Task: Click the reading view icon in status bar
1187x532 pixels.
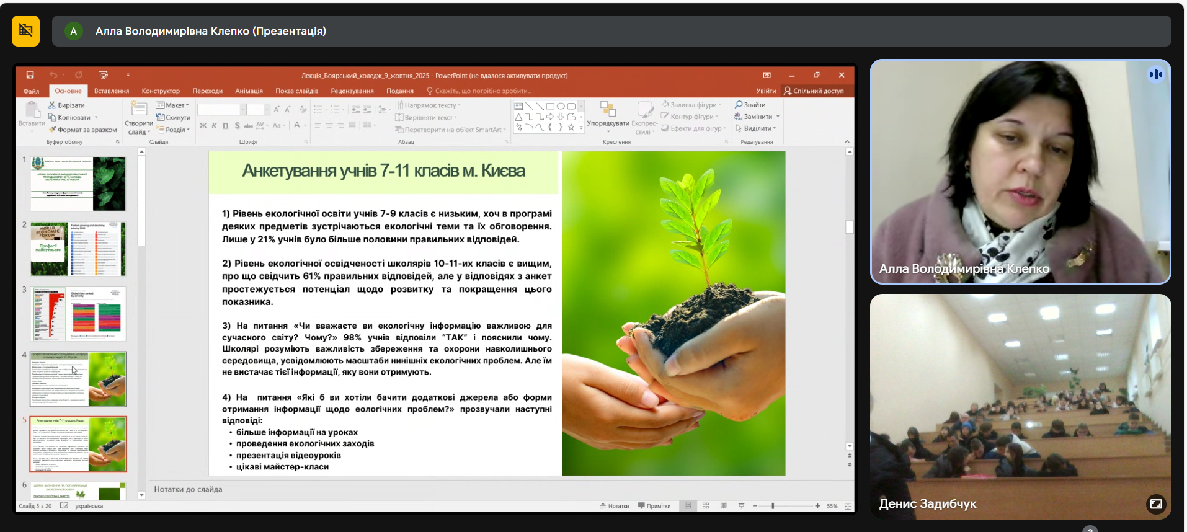Action: click(723, 506)
